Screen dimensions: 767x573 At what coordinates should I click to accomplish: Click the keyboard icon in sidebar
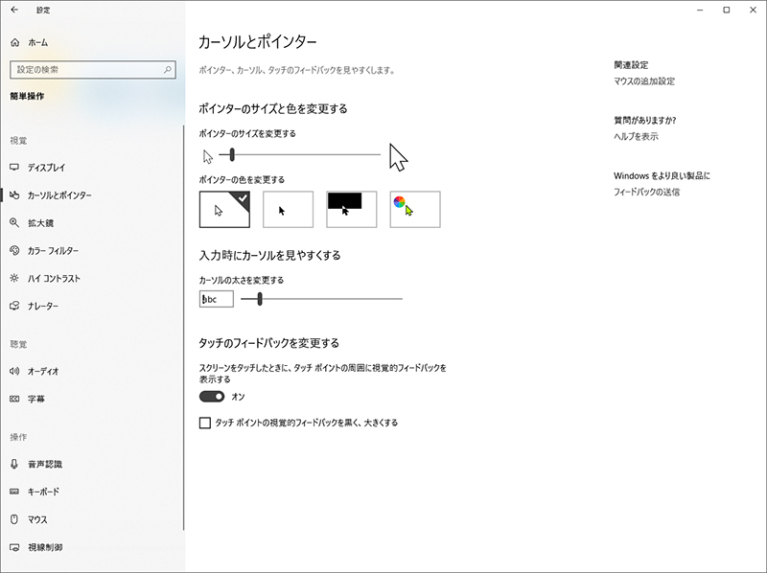pyautogui.click(x=14, y=492)
